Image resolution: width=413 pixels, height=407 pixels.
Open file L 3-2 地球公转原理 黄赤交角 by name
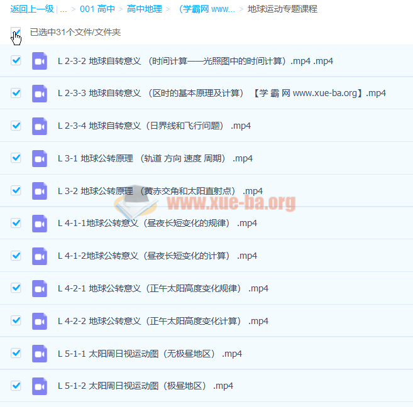(x=160, y=191)
